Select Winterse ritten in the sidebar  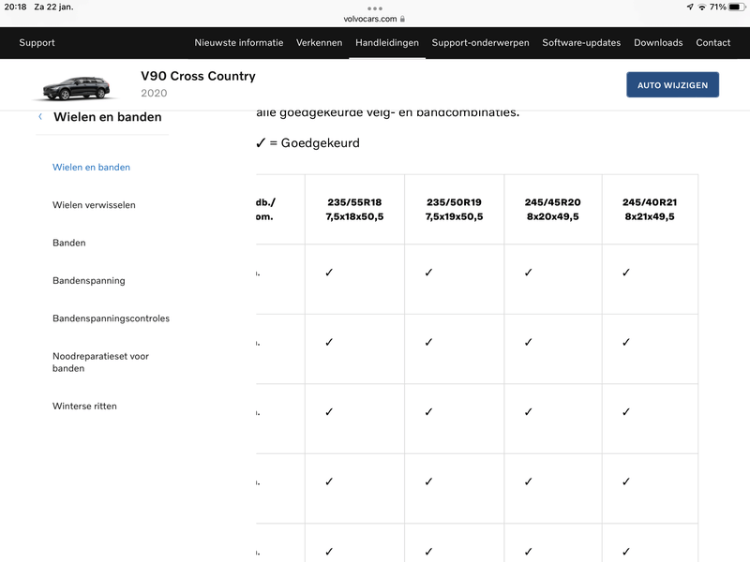83,406
